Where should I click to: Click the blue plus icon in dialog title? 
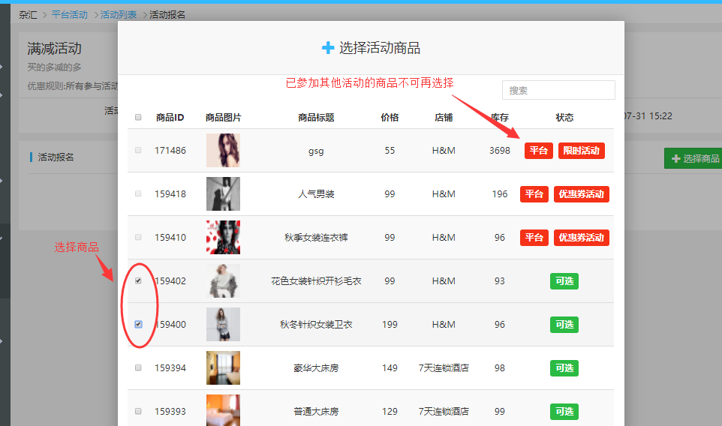point(328,48)
